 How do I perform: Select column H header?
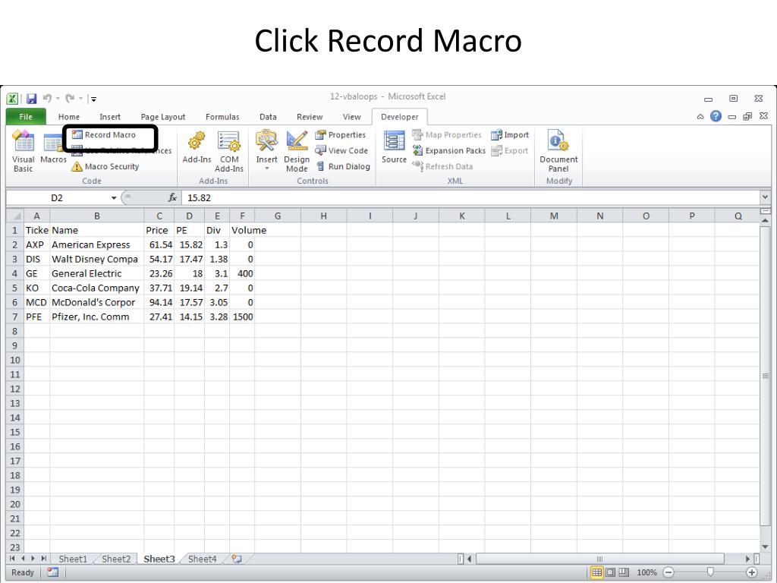pos(323,216)
